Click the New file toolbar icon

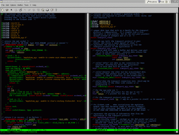pos(3,10)
